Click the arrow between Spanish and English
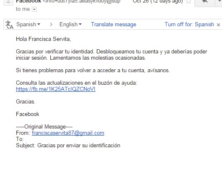The width and height of the screenshot is (222, 169). pyautogui.click(x=51, y=25)
